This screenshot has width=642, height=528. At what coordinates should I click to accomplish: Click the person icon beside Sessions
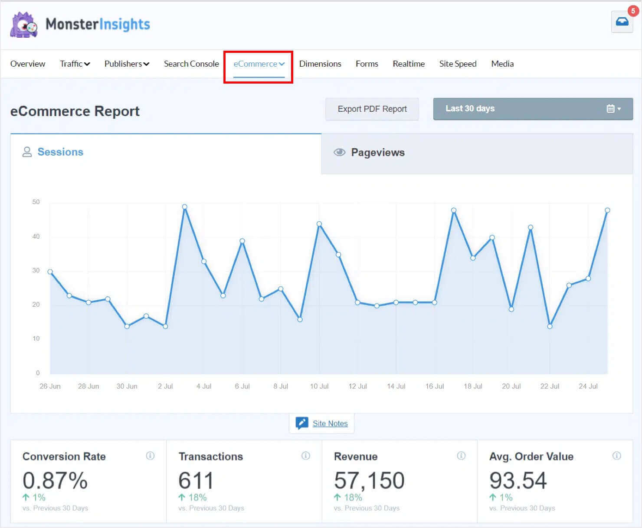pos(27,152)
